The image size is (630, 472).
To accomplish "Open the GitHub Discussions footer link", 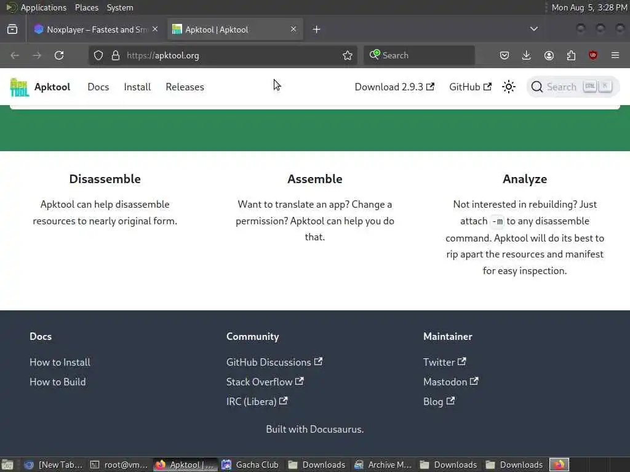I will click(274, 362).
